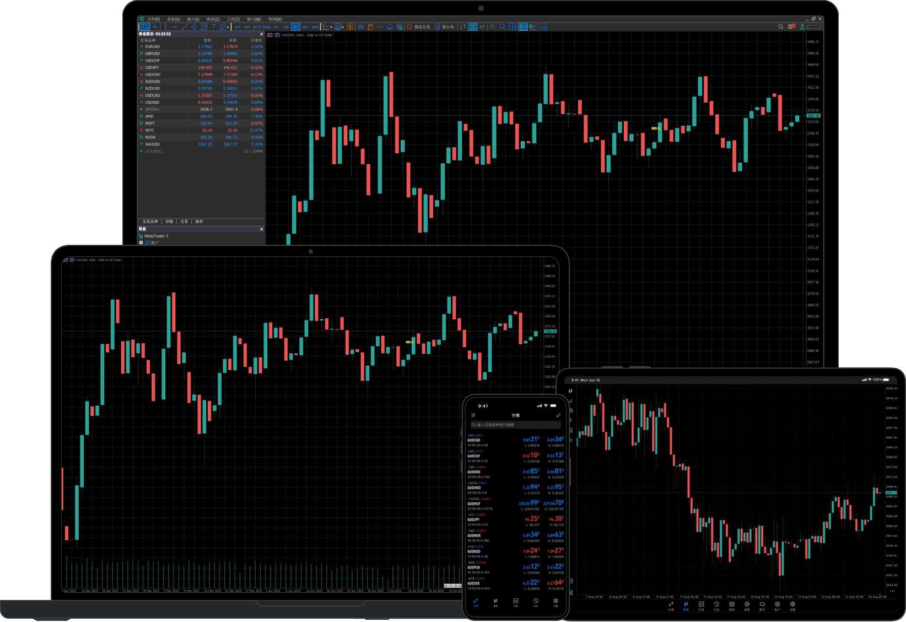Pick the trendline drawing tool

click(x=185, y=26)
